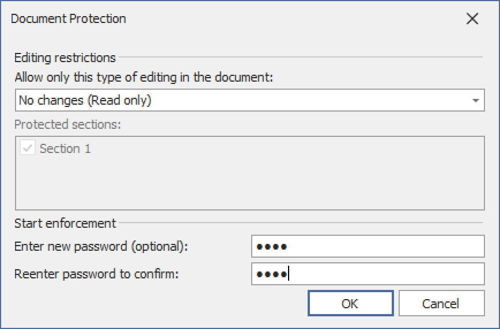Click the 'Reenter password to confirm' field
This screenshot has width=500, height=329.
click(x=368, y=274)
